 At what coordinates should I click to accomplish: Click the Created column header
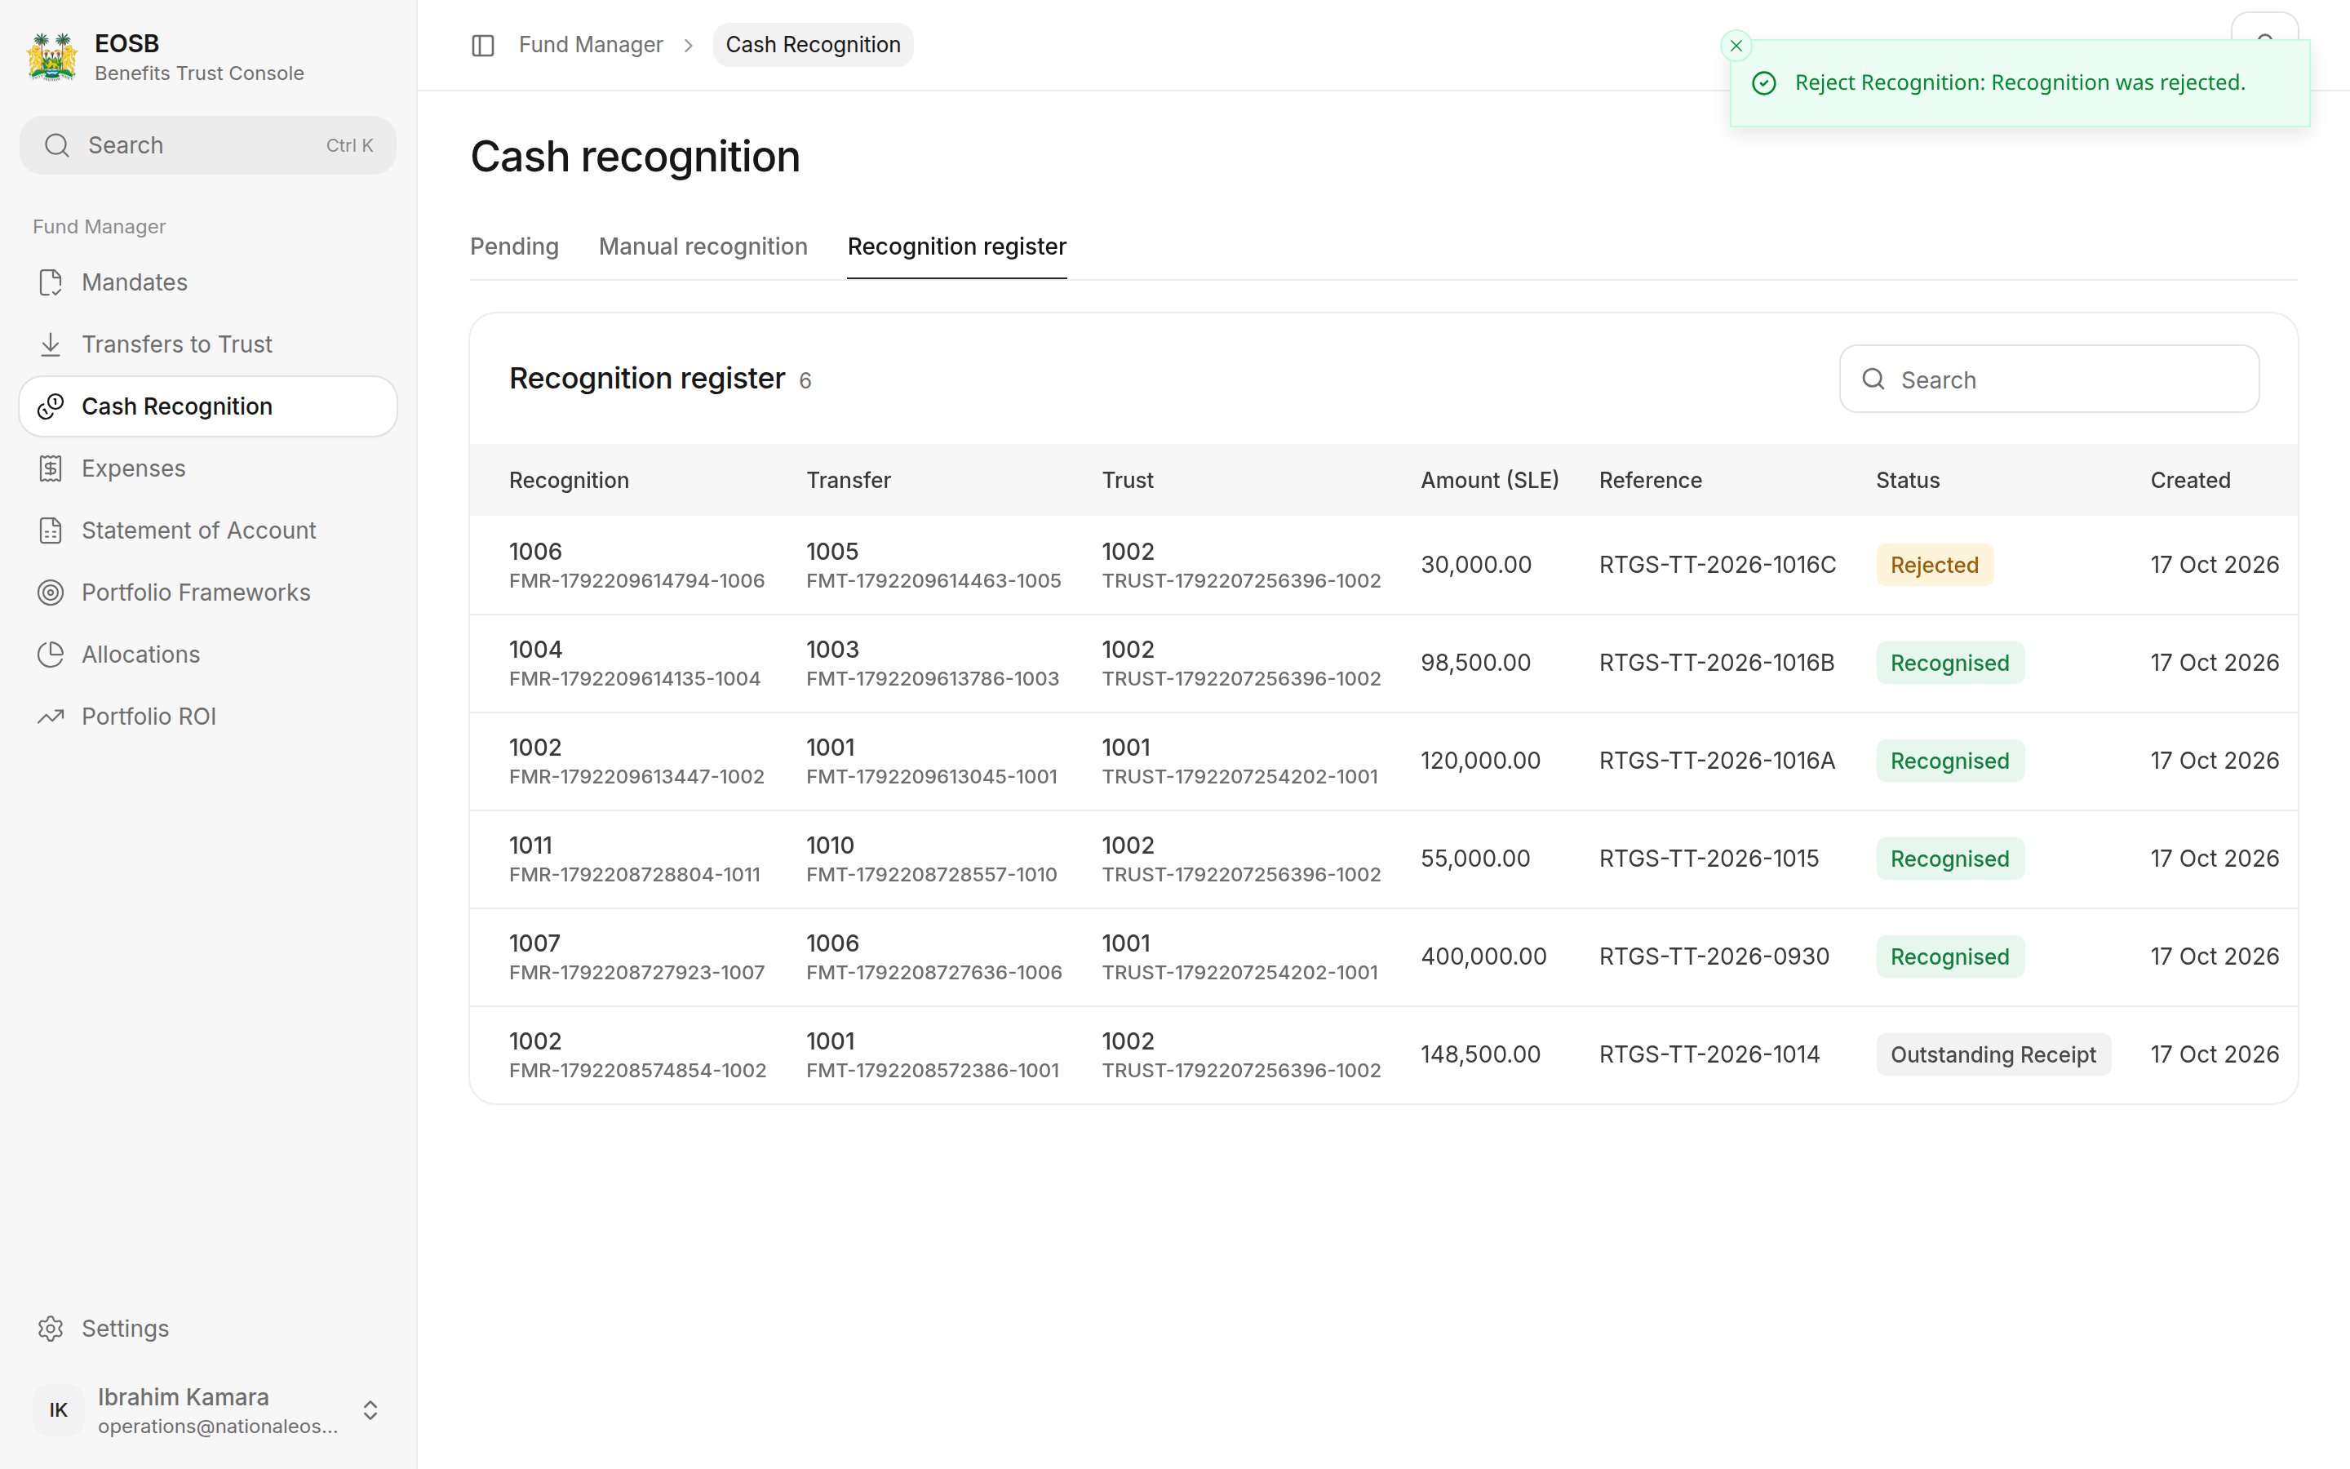click(2190, 481)
